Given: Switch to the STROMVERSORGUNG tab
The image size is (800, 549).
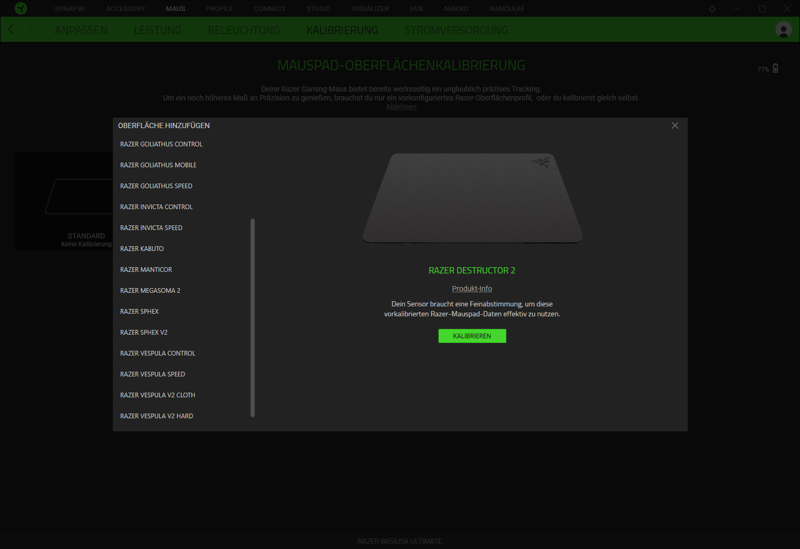Looking at the screenshot, I should (456, 30).
